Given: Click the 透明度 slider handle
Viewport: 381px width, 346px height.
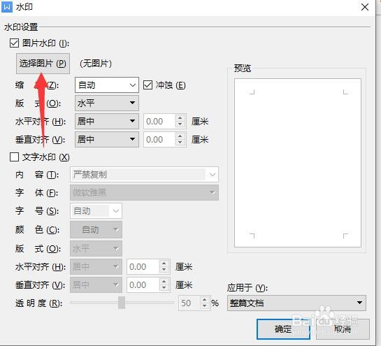Looking at the screenshot, I should tap(122, 303).
